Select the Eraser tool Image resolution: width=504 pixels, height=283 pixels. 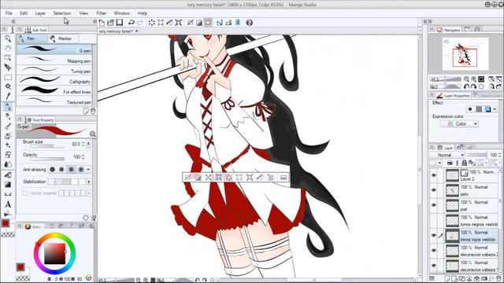click(x=8, y=155)
